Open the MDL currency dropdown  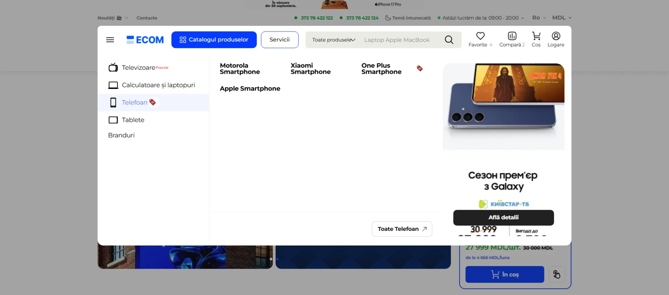tap(562, 18)
